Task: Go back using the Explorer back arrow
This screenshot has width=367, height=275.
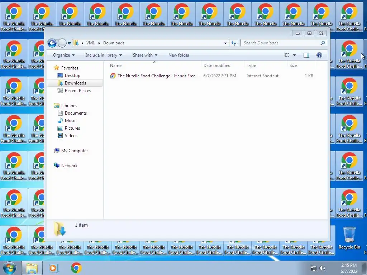Action: coord(52,43)
